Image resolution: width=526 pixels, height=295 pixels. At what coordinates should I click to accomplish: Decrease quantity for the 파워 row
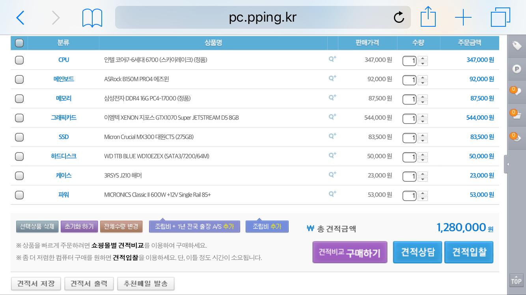coord(423,198)
